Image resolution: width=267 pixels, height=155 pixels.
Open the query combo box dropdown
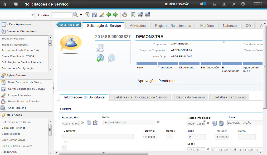click(33, 15)
